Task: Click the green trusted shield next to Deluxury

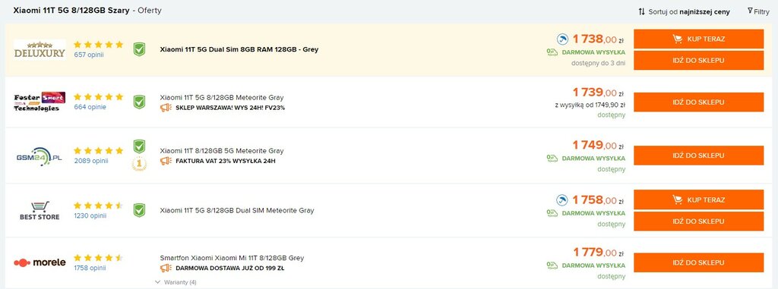Action: 140,49
